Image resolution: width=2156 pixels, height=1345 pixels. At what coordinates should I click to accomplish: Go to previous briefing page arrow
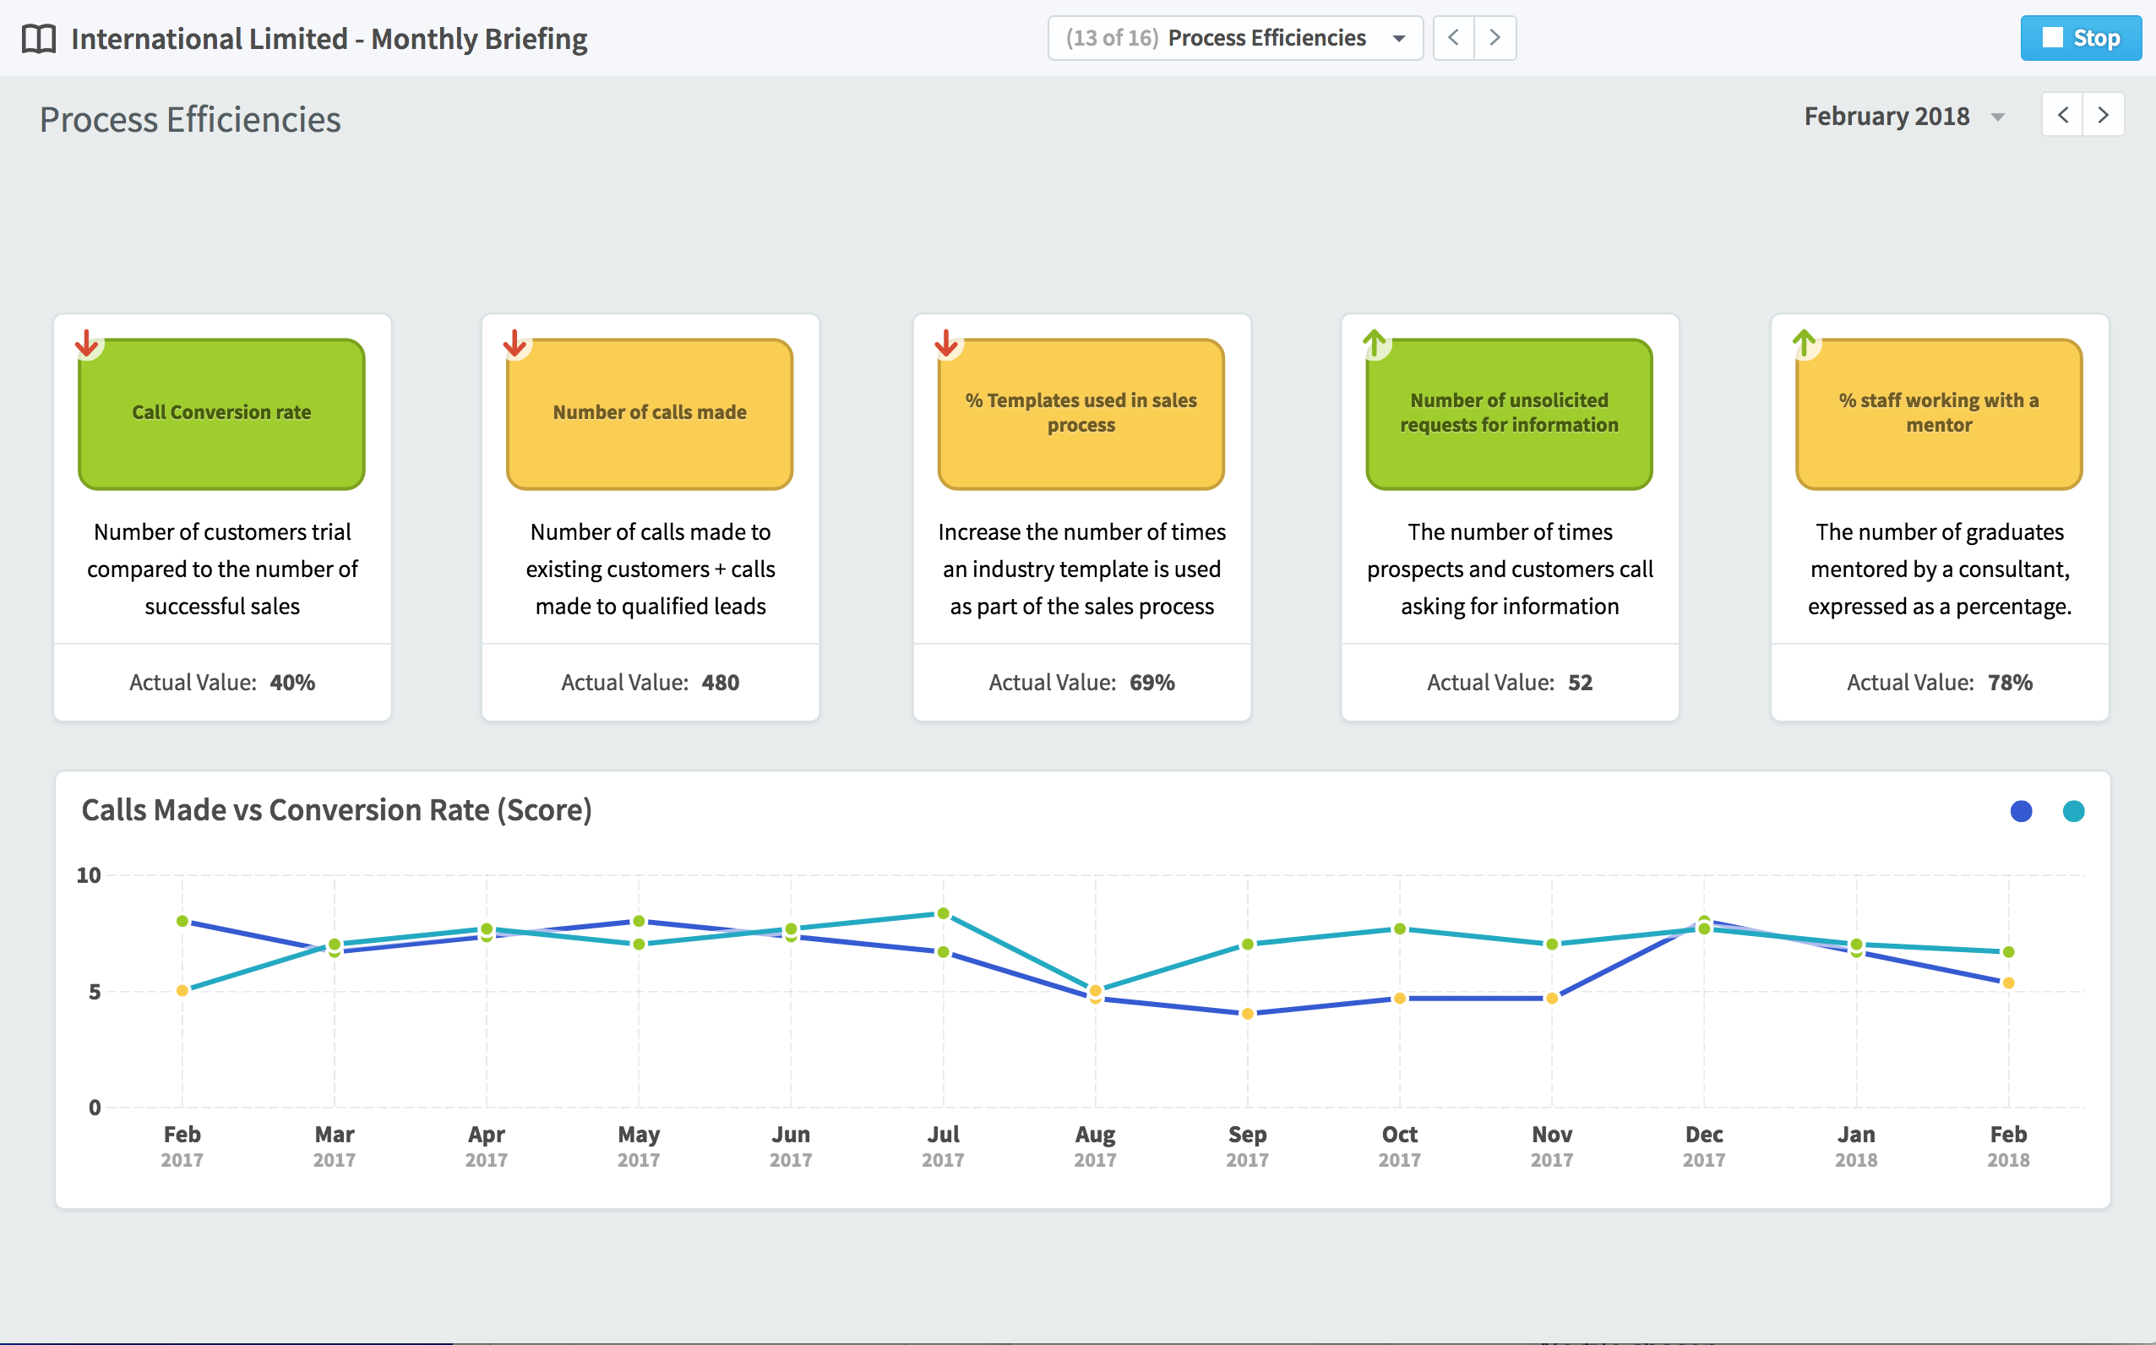(x=1453, y=38)
